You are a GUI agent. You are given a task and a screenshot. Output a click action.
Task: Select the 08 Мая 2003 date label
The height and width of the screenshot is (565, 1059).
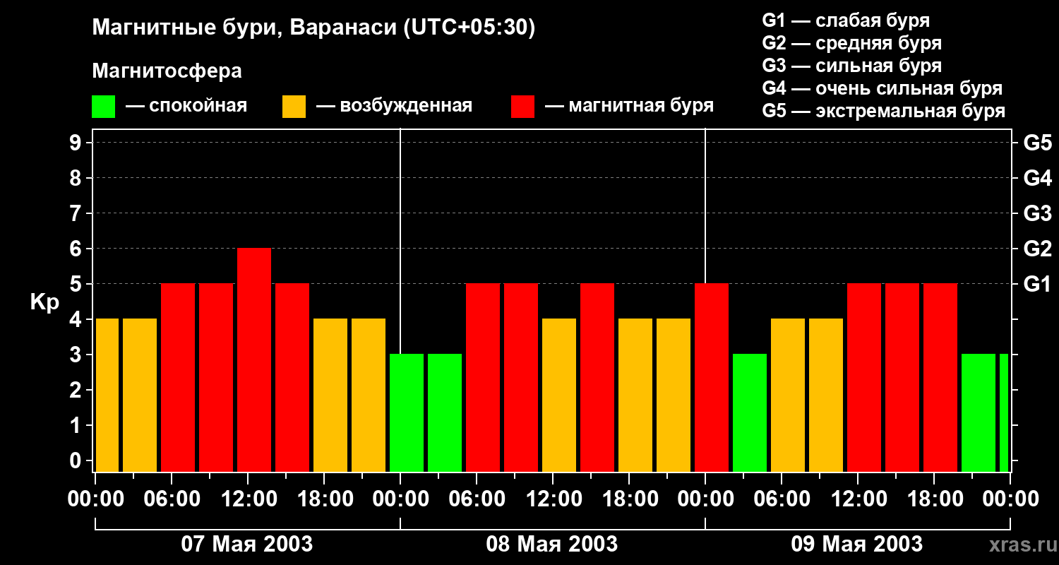[552, 544]
